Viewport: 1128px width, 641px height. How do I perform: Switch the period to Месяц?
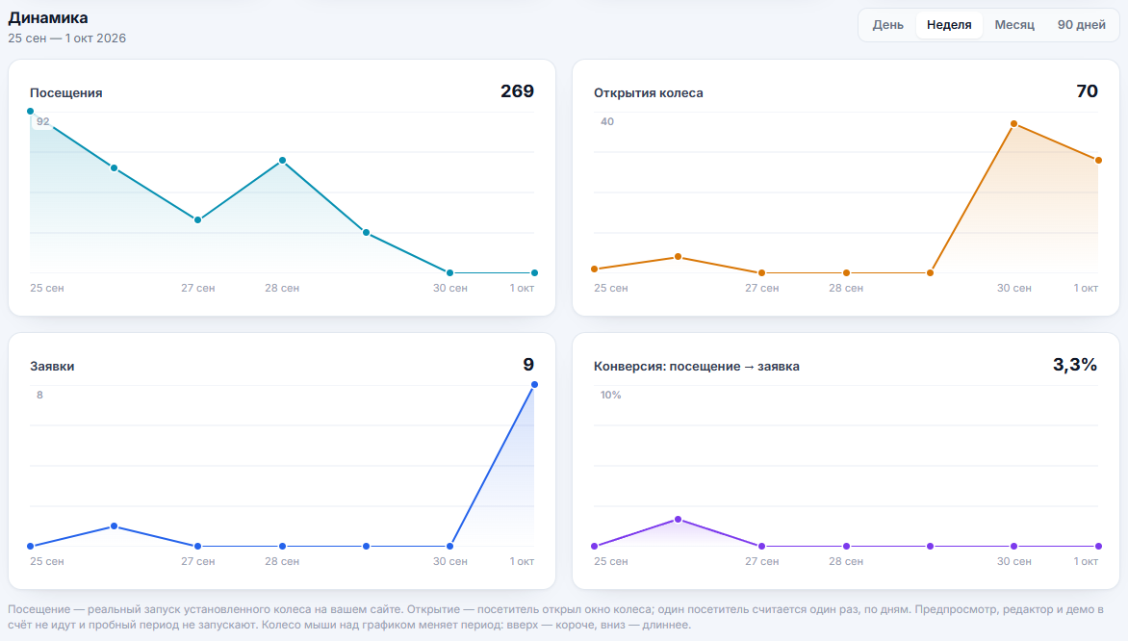coord(1014,25)
